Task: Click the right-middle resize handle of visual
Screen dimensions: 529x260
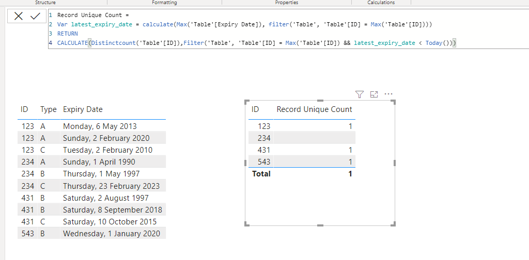Action: 394,163
